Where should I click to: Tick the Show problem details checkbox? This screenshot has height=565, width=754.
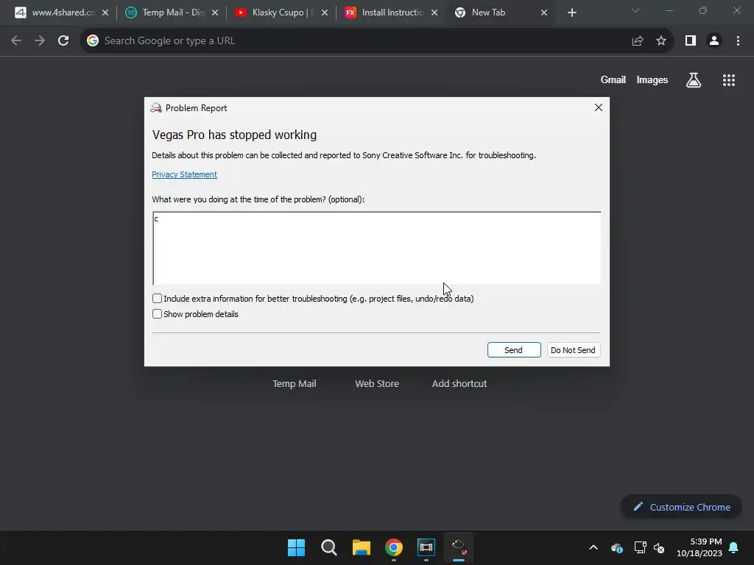[x=158, y=313]
